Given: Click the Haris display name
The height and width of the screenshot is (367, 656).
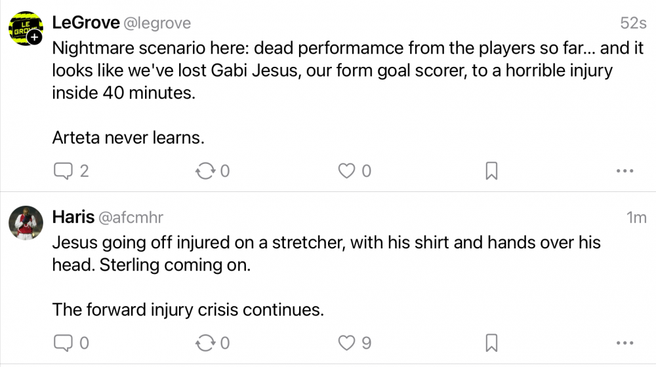Looking at the screenshot, I should pos(72,217).
